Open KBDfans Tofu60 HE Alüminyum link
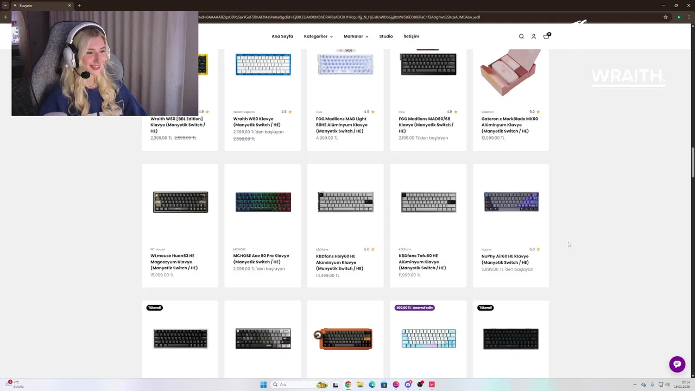Image resolution: width=695 pixels, height=391 pixels. [422, 262]
